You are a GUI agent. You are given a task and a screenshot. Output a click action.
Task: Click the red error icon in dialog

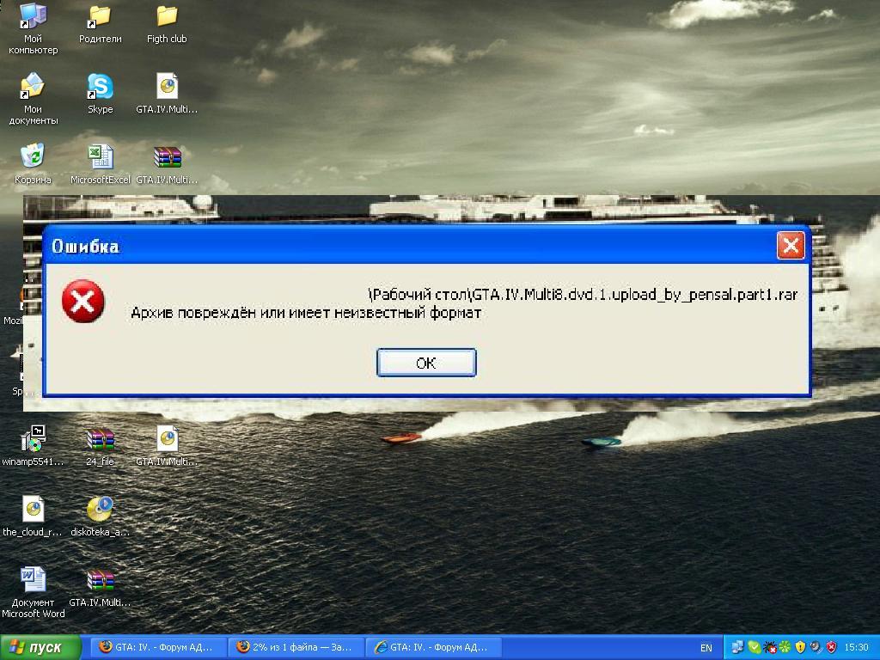click(x=83, y=302)
